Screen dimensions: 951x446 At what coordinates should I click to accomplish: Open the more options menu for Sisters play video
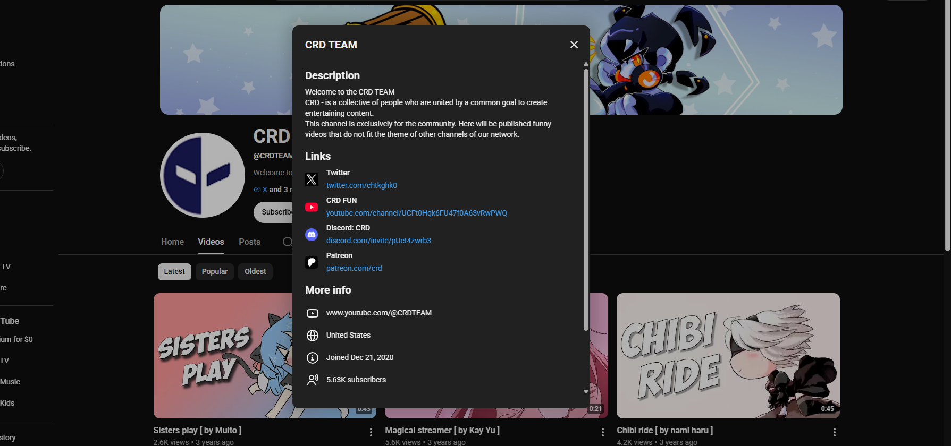point(371,432)
